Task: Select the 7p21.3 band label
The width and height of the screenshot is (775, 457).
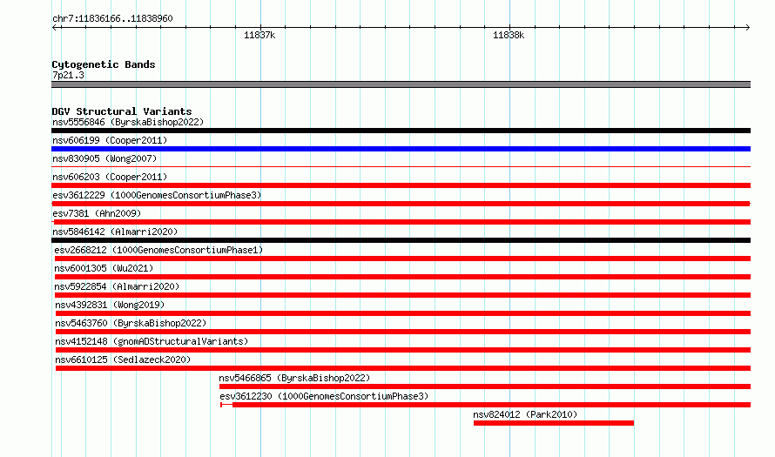Action: (x=68, y=75)
